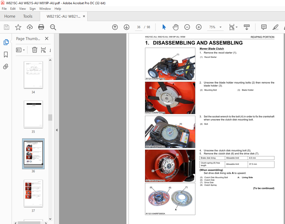Screen dimensions: 285x224
Task: Expand thumbnail options dropdown arrow
Action: [x=24, y=50]
